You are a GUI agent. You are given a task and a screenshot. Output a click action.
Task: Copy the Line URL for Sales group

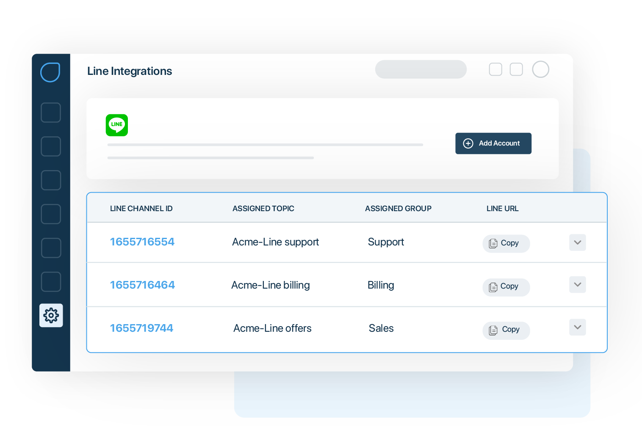coord(506,330)
